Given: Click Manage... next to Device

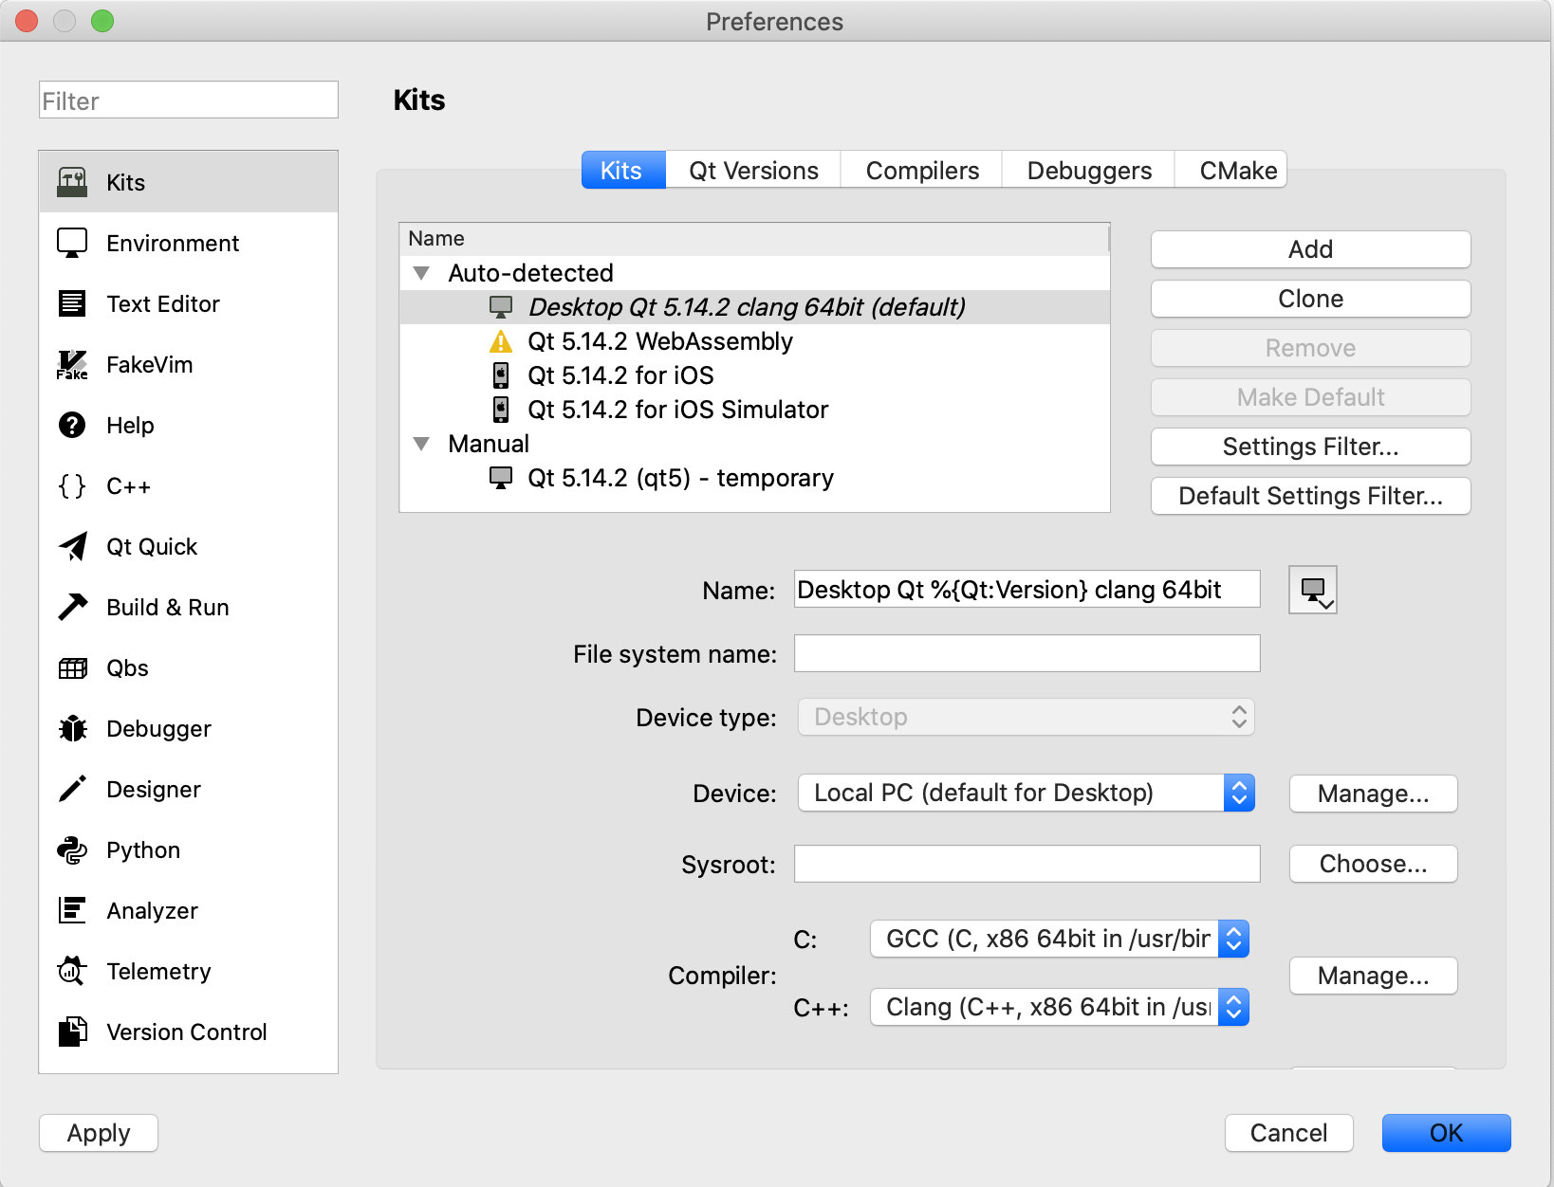Looking at the screenshot, I should (x=1373, y=794).
